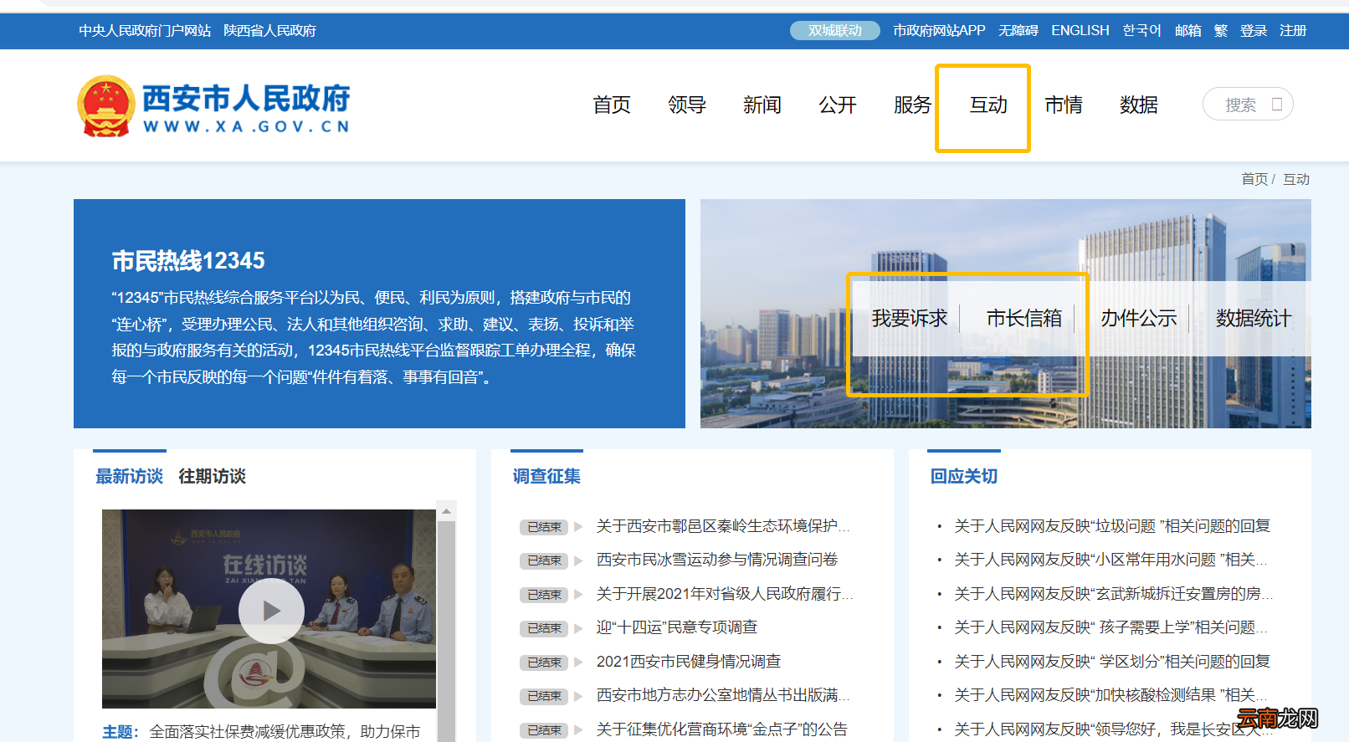Screen dimensions: 1349x742
Task: Open 关于征集优化营商环境"金点子"的公告
Action: [x=722, y=729]
